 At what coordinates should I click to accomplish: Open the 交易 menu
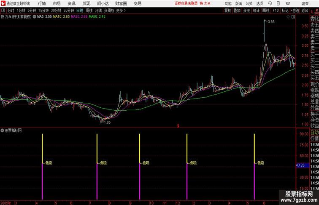(137, 3)
